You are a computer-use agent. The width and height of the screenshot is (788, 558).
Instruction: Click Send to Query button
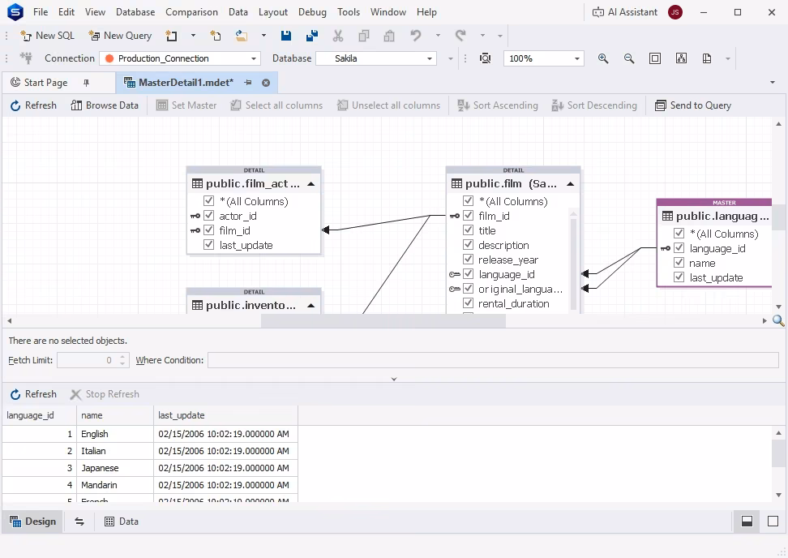[693, 105]
